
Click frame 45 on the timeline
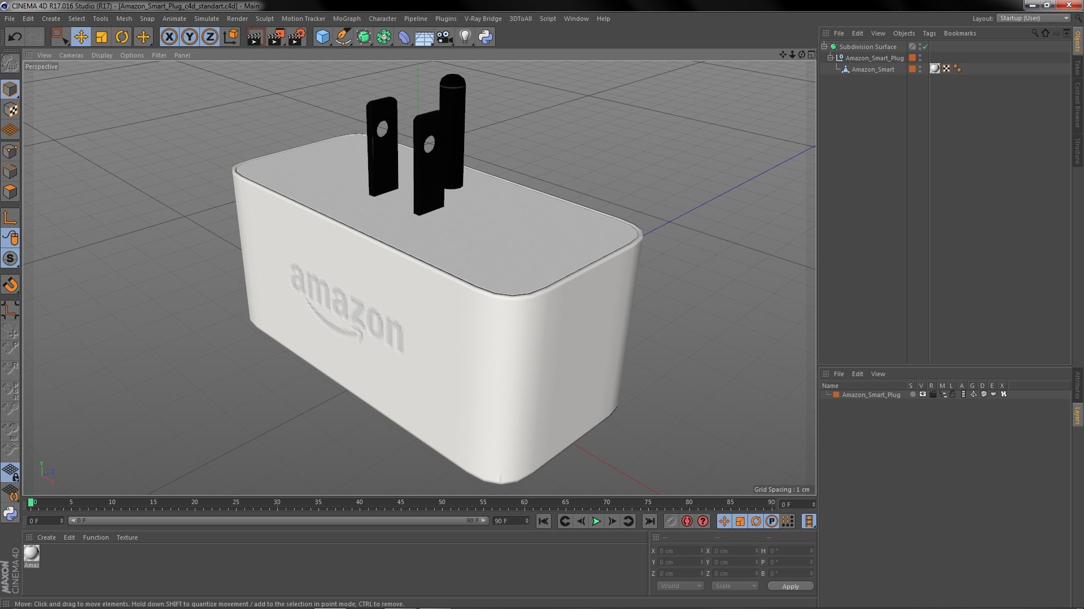(400, 502)
